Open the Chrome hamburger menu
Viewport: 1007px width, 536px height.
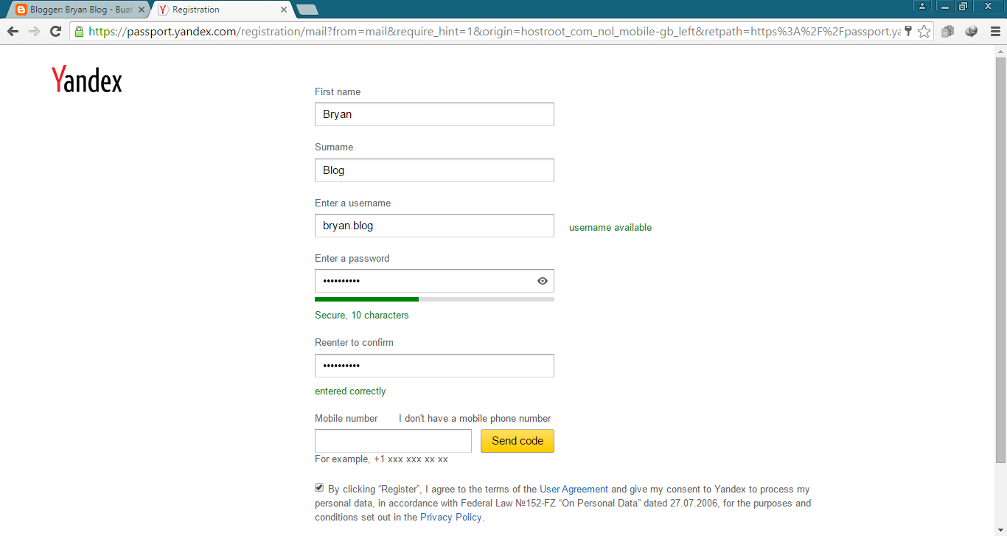(x=994, y=32)
